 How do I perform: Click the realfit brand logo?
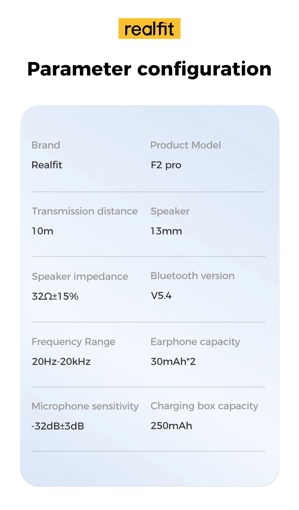click(x=149, y=28)
